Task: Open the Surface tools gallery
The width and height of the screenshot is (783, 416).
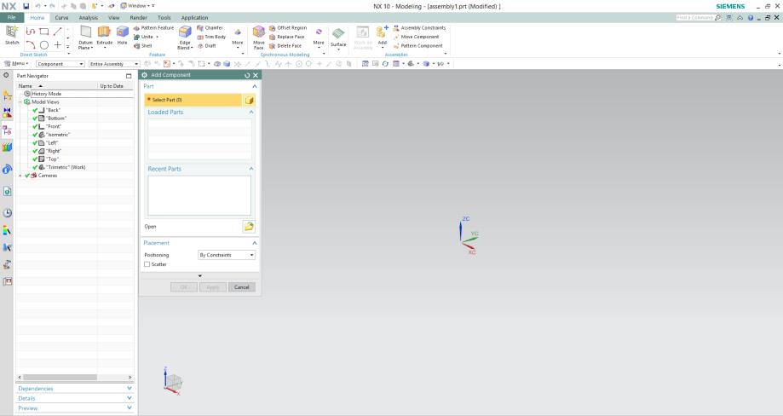Action: click(338, 38)
